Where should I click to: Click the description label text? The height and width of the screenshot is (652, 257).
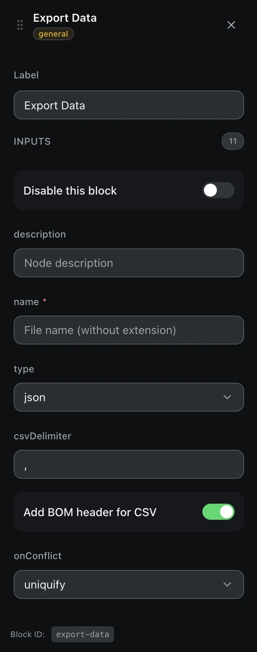click(40, 234)
